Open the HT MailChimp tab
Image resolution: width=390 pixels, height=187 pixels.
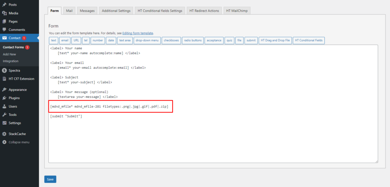point(237,11)
